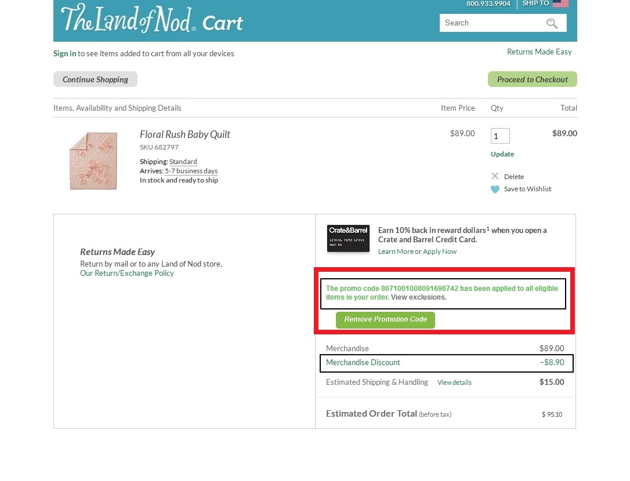Click the Item Price column header
The image size is (630, 481).
458,108
